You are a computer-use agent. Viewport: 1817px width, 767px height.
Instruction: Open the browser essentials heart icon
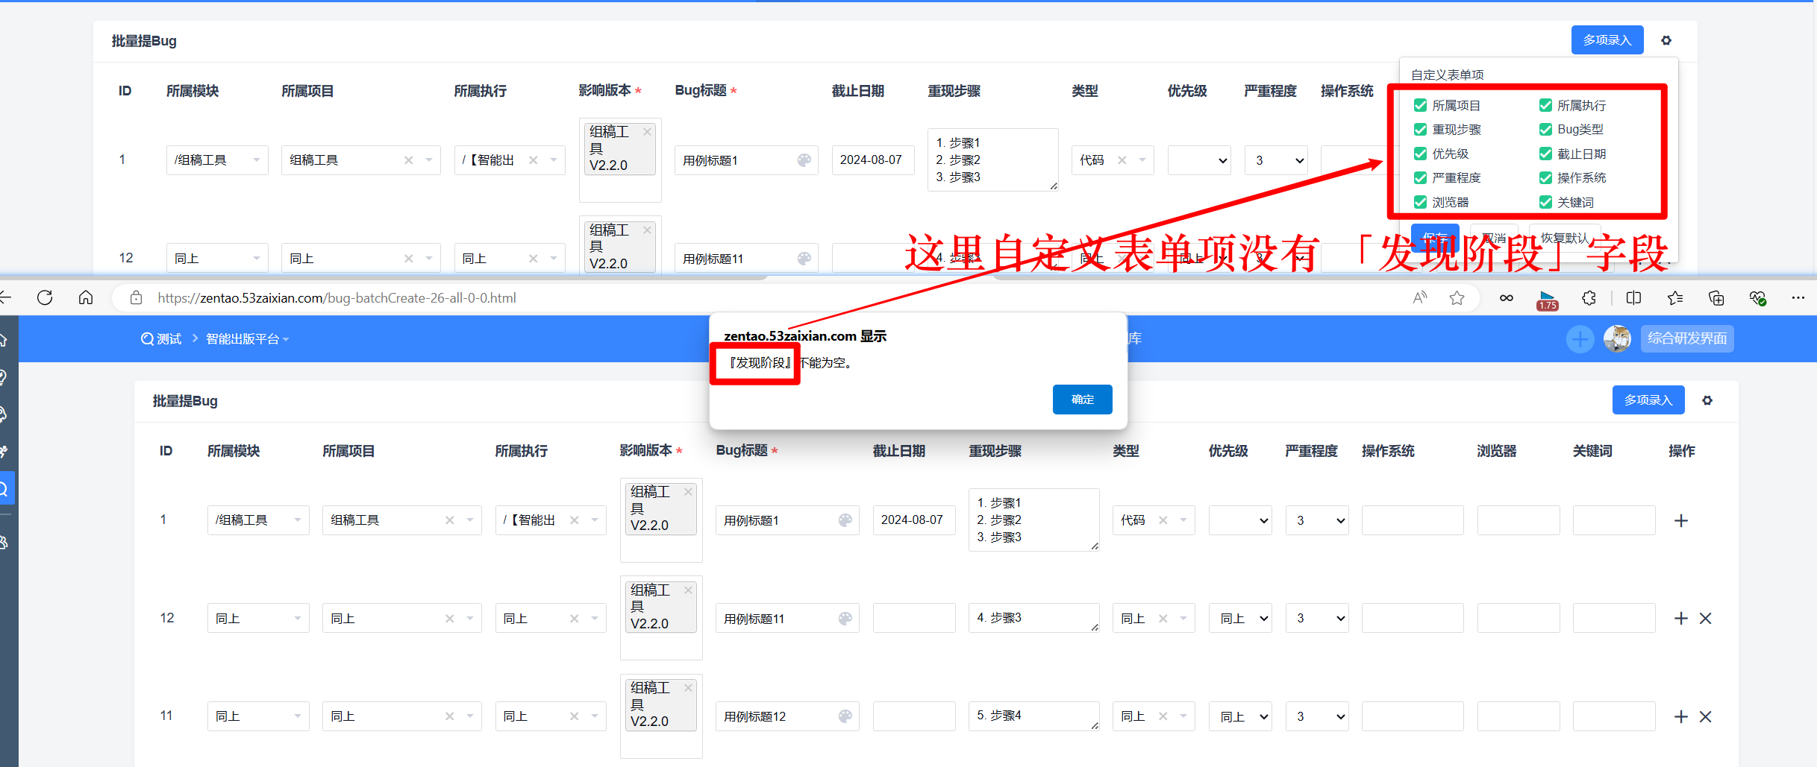[x=1757, y=298]
